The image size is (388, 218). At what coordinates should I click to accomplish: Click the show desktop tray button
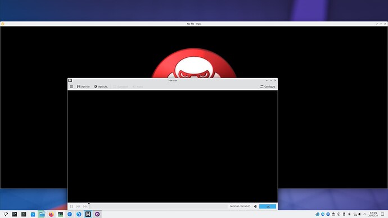pyautogui.click(x=382, y=214)
